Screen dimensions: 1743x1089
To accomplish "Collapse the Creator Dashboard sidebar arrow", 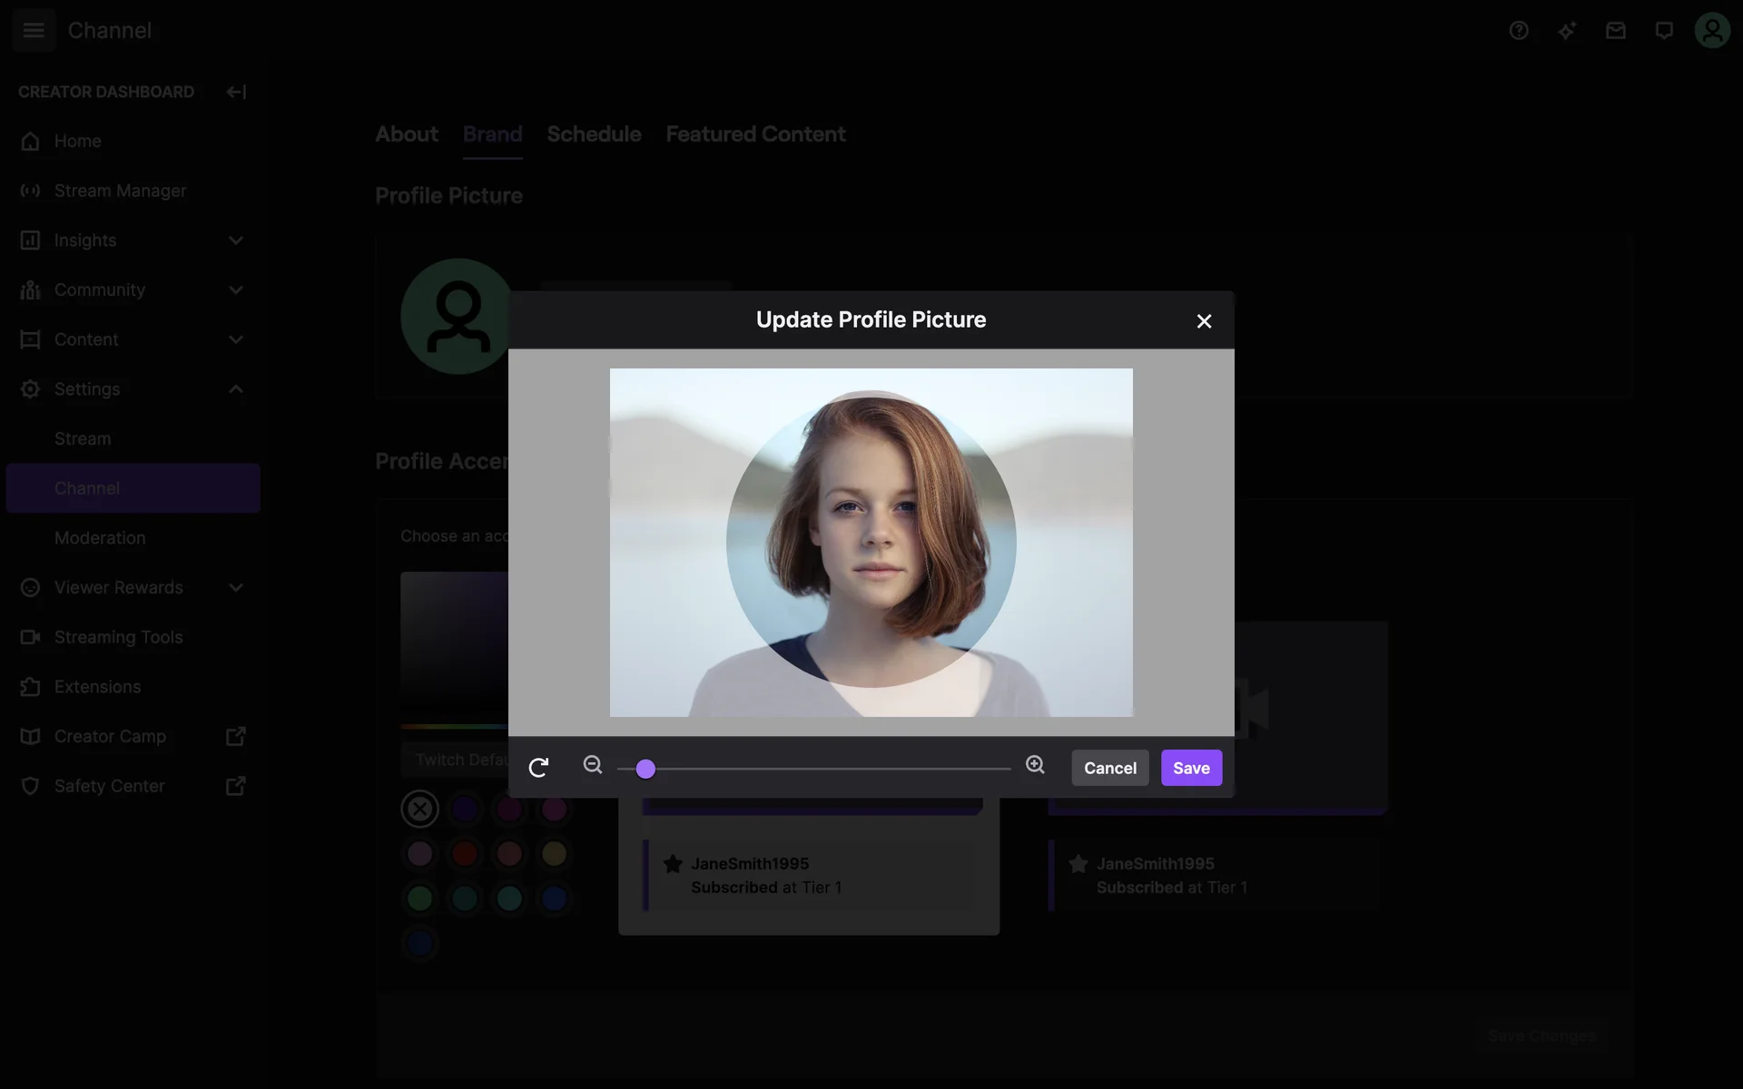I will pos(236,92).
